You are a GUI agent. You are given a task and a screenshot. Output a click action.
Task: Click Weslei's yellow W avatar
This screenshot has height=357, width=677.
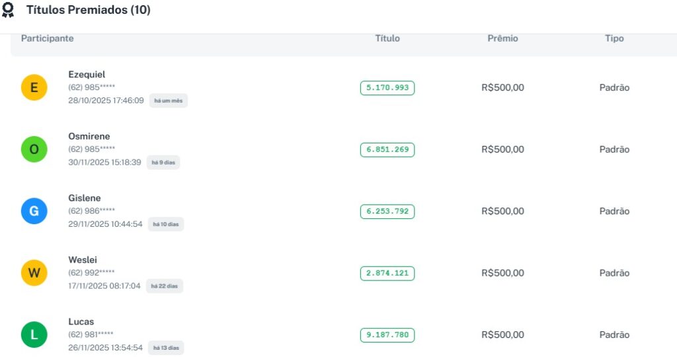[34, 273]
